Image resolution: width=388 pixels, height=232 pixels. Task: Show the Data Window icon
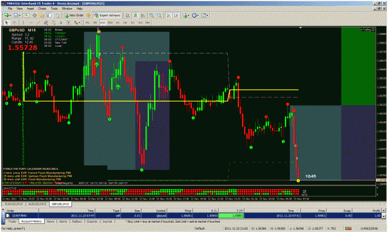[35, 16]
